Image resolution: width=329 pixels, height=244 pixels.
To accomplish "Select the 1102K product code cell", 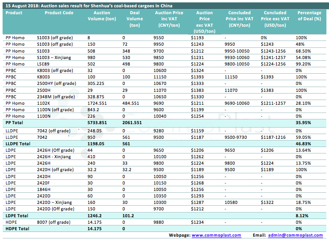I will pos(44,103).
